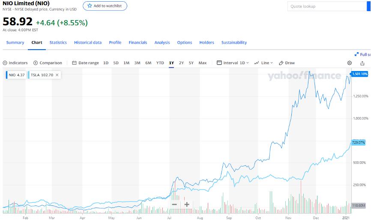The image size is (371, 220).
Task: Open Full screen chart view
Action: click(x=362, y=54)
